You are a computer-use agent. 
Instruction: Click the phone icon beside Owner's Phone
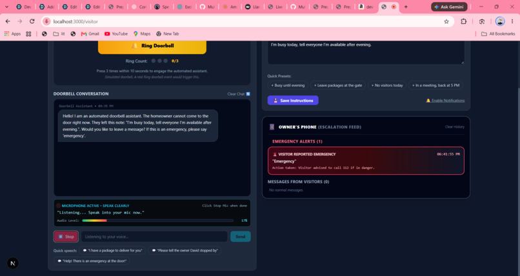tap(272, 127)
